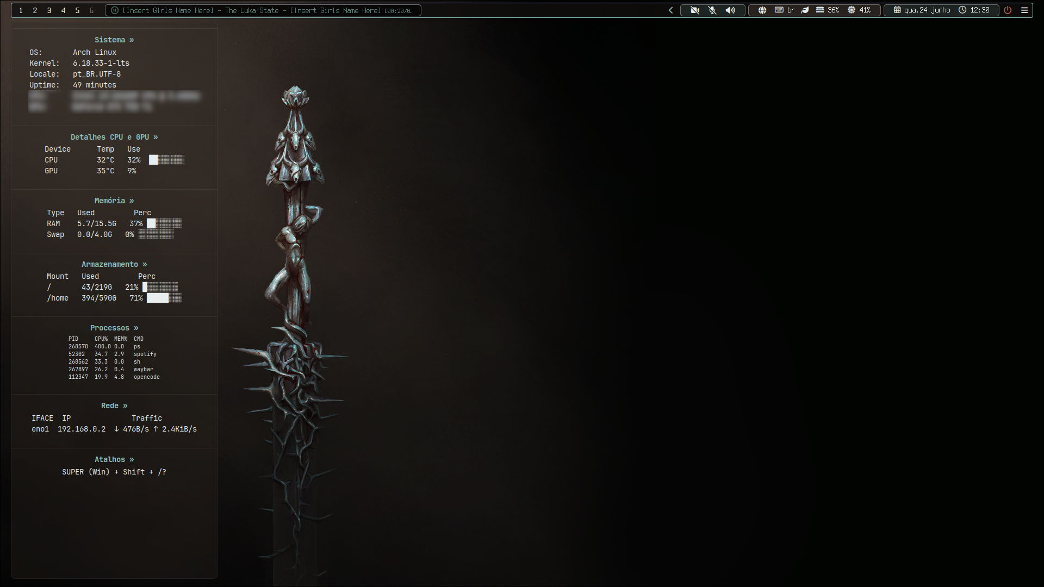Click the root mount usage 43/219G
Viewport: 1044px width, 587px height.
97,287
